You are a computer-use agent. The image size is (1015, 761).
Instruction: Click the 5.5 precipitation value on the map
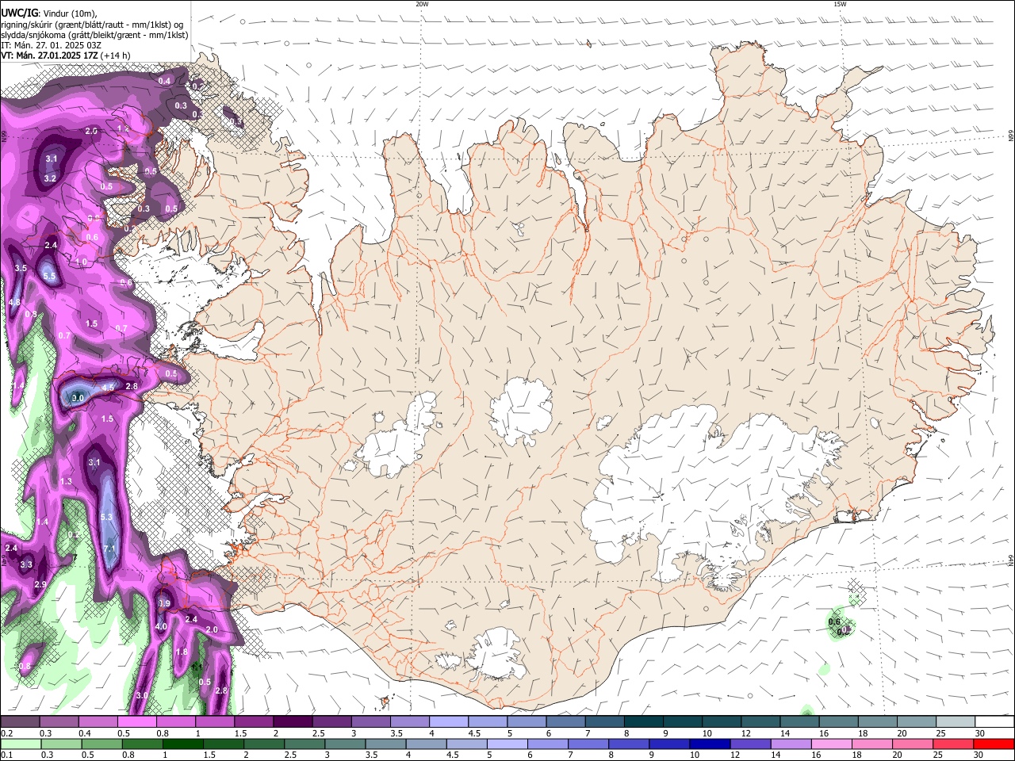[49, 277]
